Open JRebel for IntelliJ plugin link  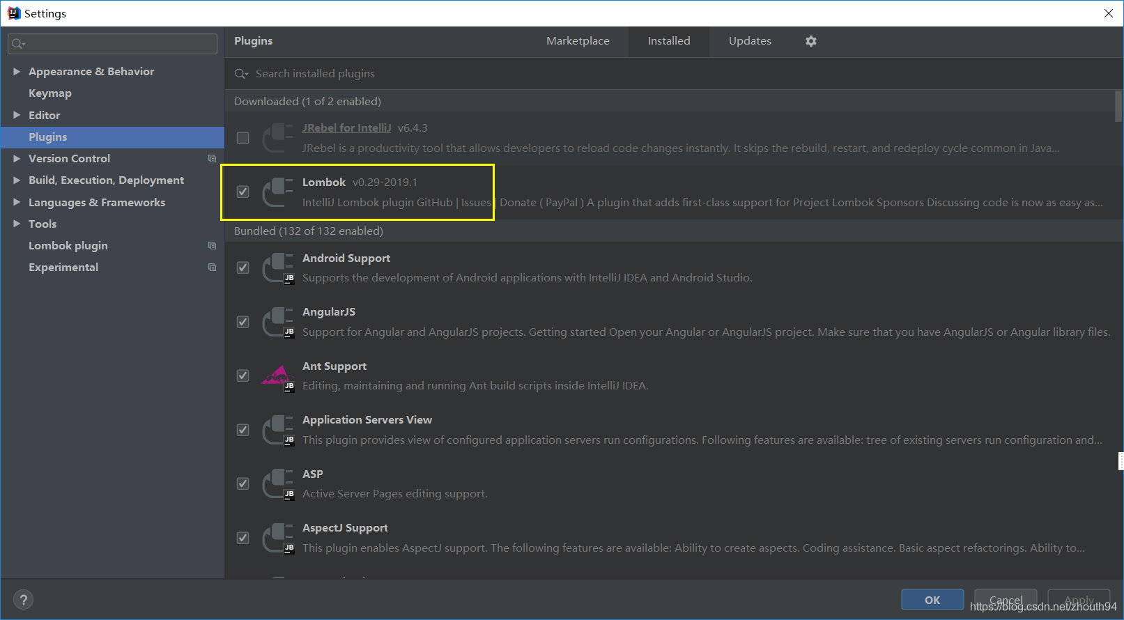tap(346, 128)
